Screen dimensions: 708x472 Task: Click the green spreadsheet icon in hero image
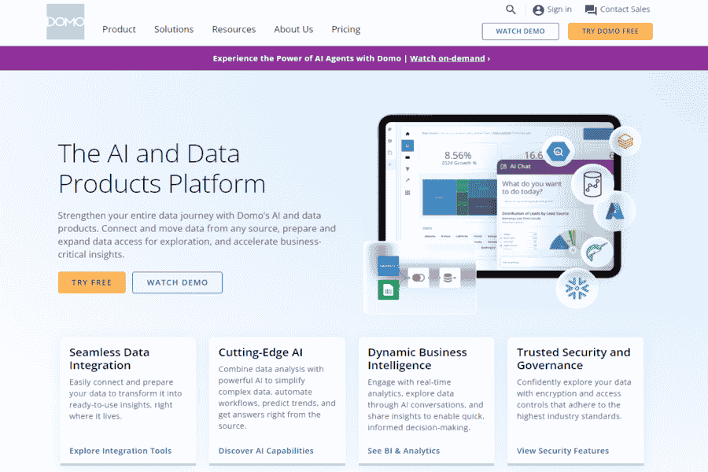pos(389,290)
